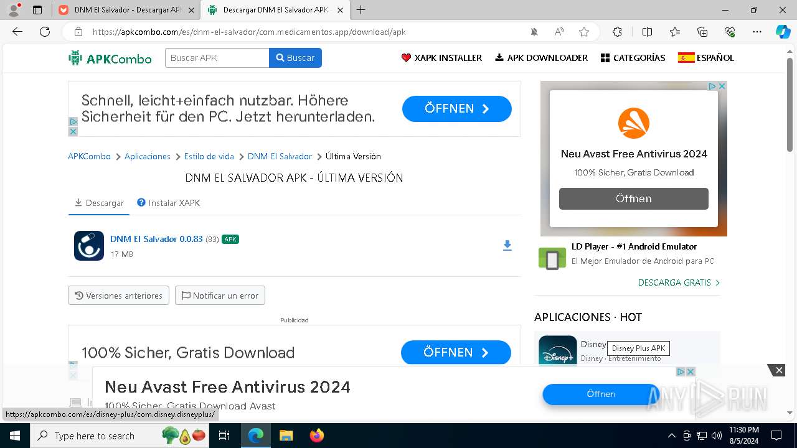Click Notificar un error button
The height and width of the screenshot is (448, 797).
click(x=220, y=296)
